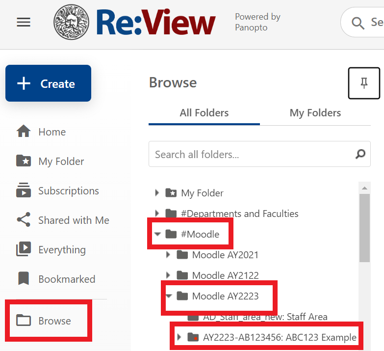Select AY2223-AB123456: ABC123 Example folder
Viewport: 384px width, 351px height.
pyautogui.click(x=280, y=337)
